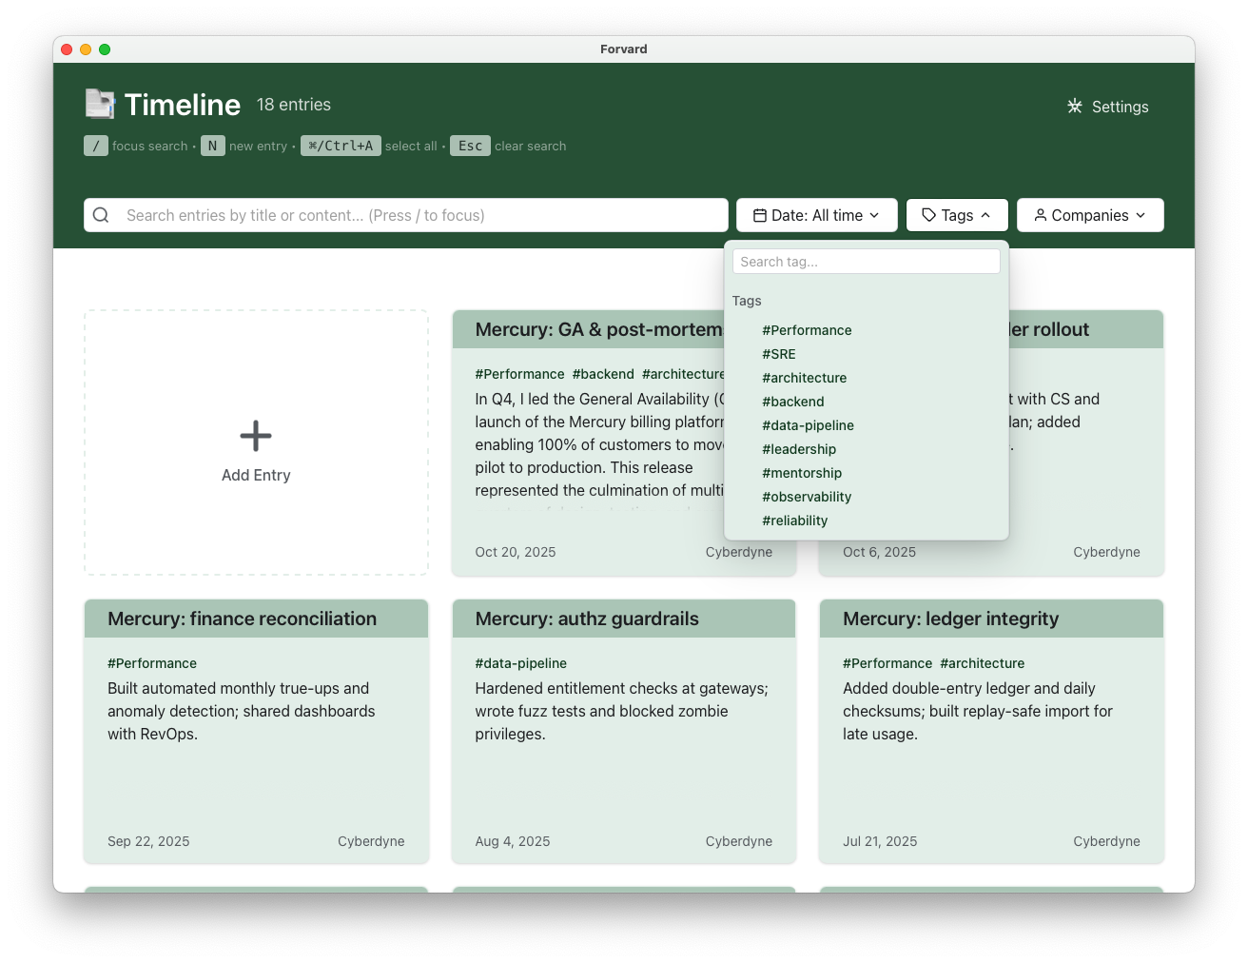Click the Add Entry card
The height and width of the screenshot is (963, 1248).
tap(256, 442)
